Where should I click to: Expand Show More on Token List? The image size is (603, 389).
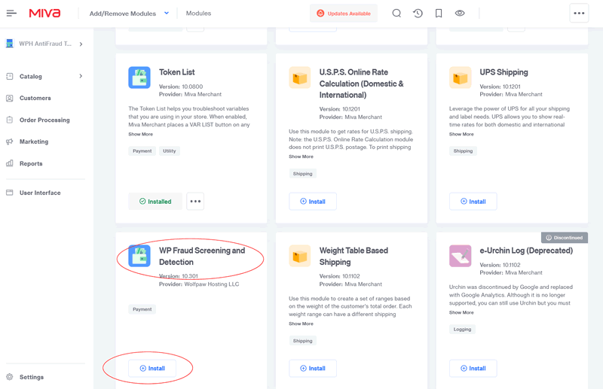(x=141, y=135)
